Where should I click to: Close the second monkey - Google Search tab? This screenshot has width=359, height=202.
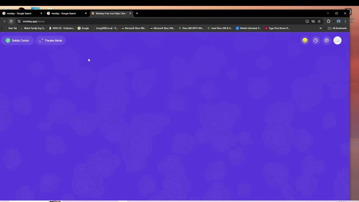pos(86,13)
